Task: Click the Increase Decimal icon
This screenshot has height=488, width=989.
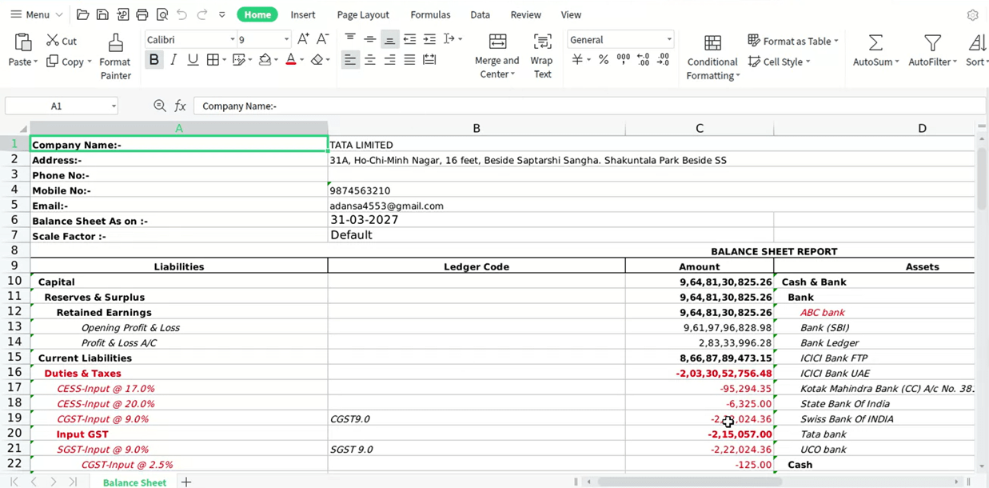Action: pos(643,59)
